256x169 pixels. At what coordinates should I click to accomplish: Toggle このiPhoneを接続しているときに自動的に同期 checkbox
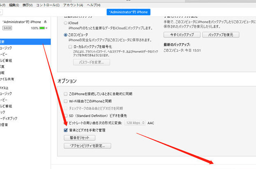pyautogui.click(x=65, y=94)
